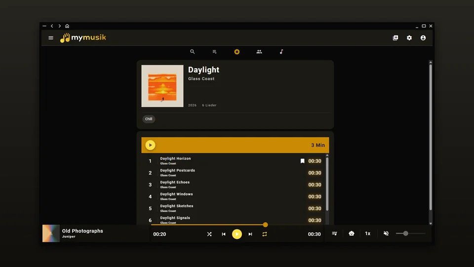Maximize the mymusik window
The image size is (474, 267).
pyautogui.click(x=424, y=26)
